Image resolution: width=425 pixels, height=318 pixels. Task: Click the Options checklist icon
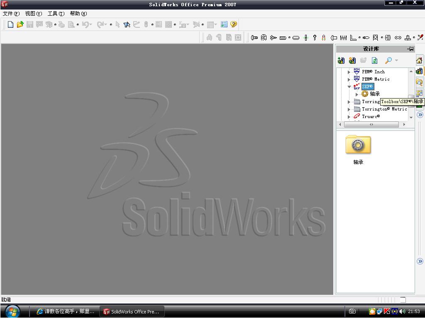[224, 24]
